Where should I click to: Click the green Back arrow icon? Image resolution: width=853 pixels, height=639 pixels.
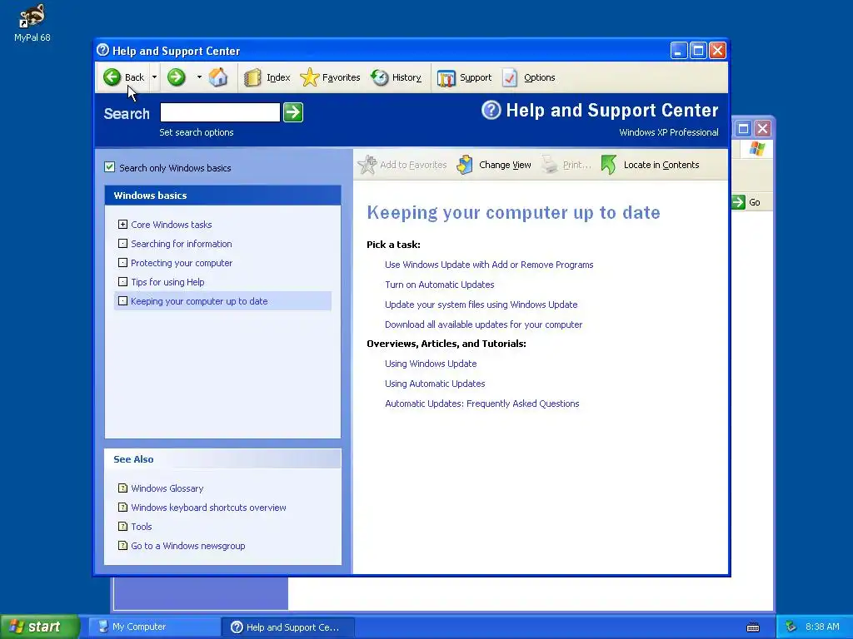[112, 77]
